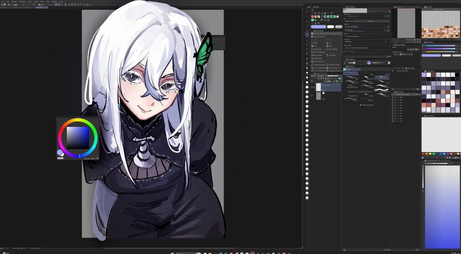
Task: Click the top color slider in Color Slider panel
Action: coord(439,45)
